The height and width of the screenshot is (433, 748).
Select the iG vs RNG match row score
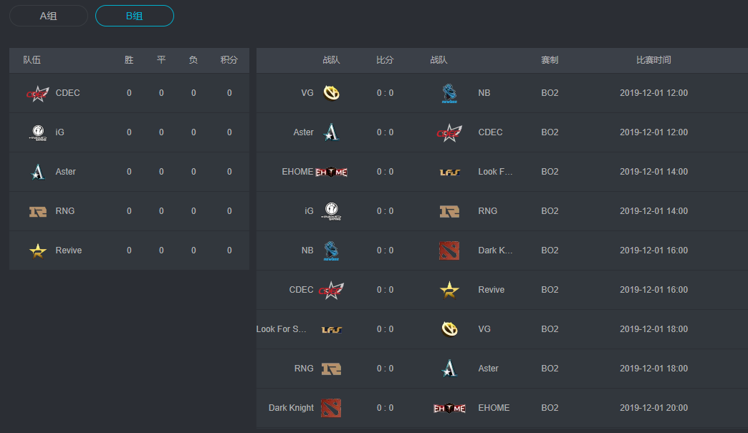click(x=385, y=211)
